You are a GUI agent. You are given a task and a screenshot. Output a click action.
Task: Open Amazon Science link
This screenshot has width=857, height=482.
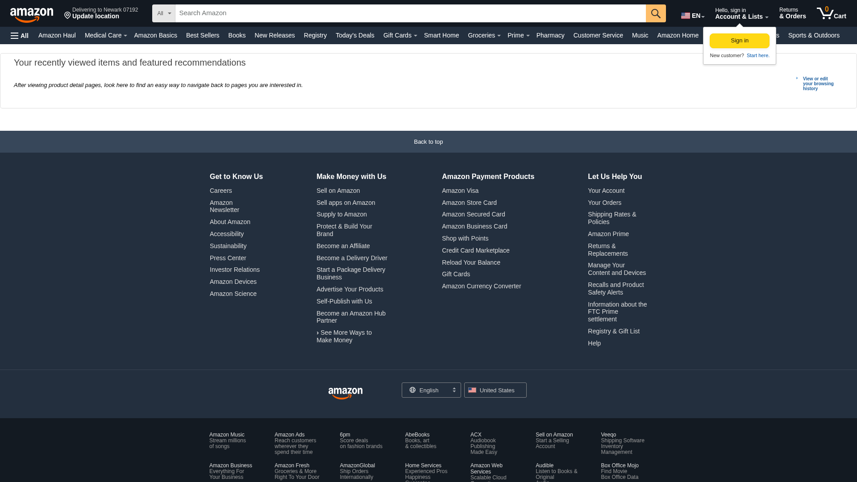(233, 294)
